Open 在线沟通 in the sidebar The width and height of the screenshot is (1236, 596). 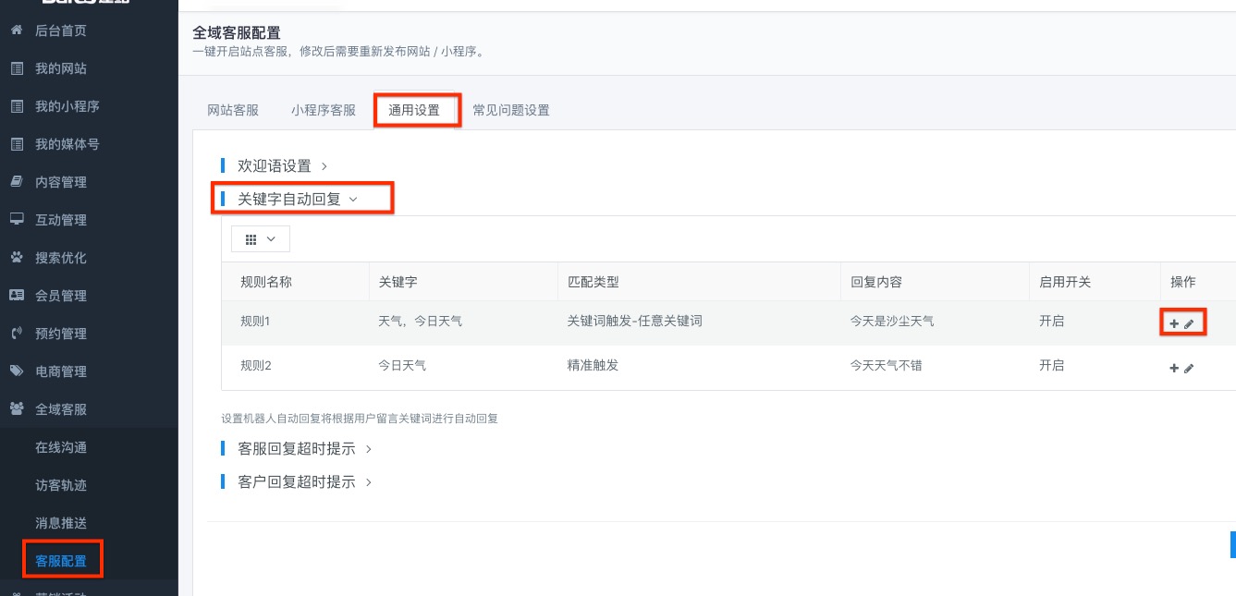61,447
